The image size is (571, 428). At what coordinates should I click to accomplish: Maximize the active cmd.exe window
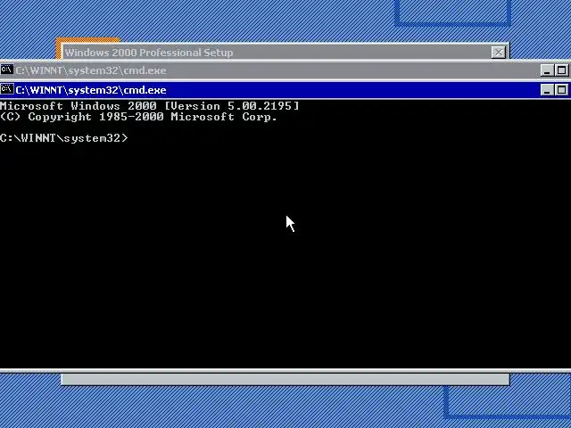561,90
